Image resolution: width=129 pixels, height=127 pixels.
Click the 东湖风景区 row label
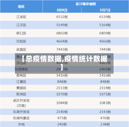click(21, 118)
